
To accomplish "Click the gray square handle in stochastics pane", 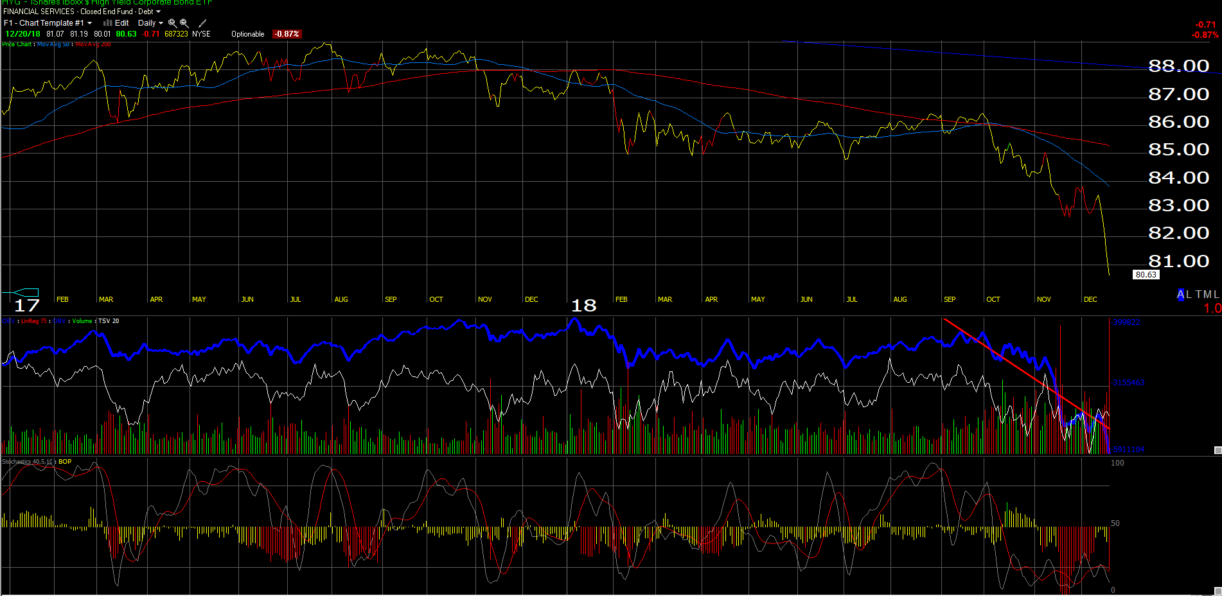I will 1218,591.
